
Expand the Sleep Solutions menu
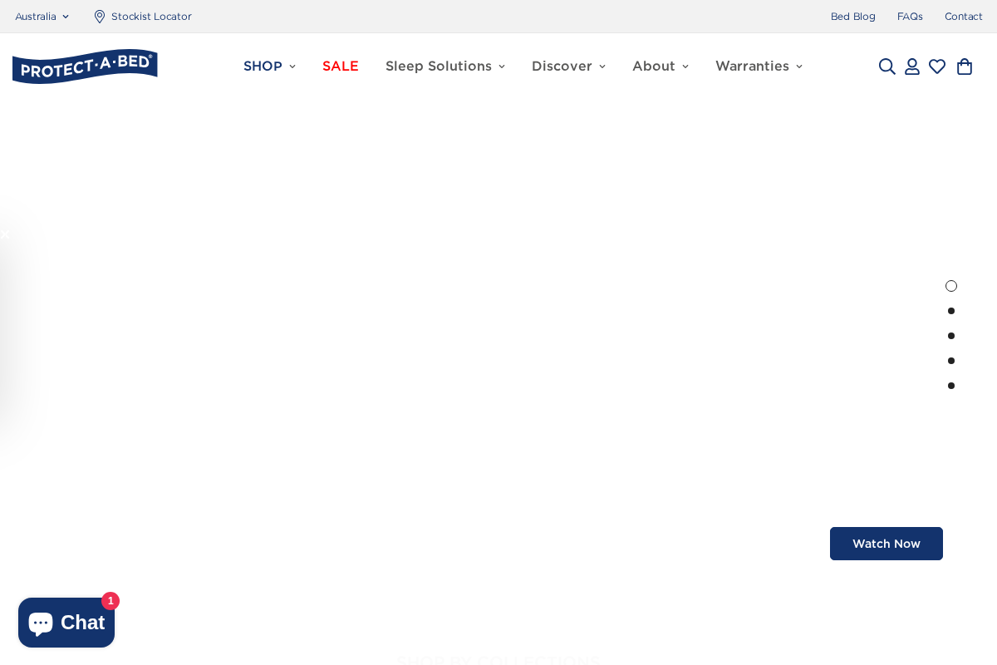[445, 66]
